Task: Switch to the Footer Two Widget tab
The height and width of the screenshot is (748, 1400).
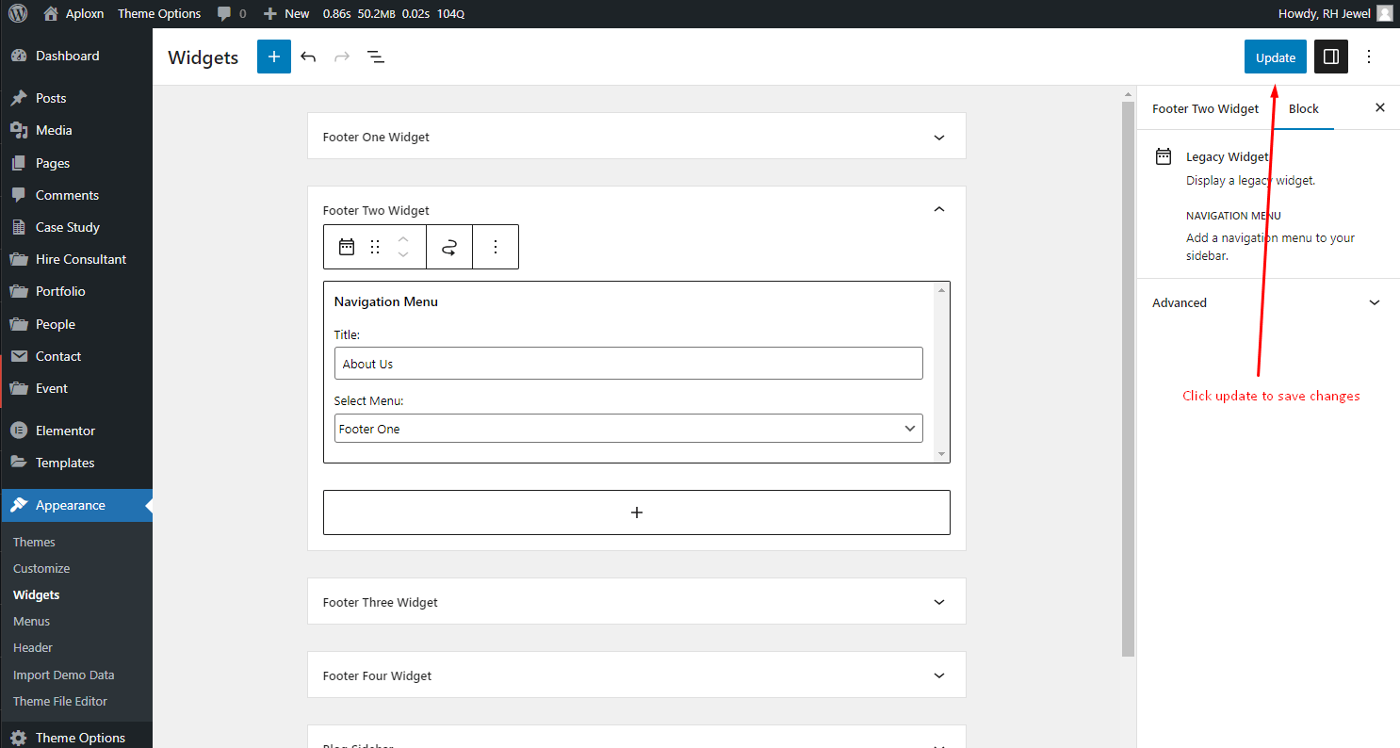Action: pos(1205,108)
